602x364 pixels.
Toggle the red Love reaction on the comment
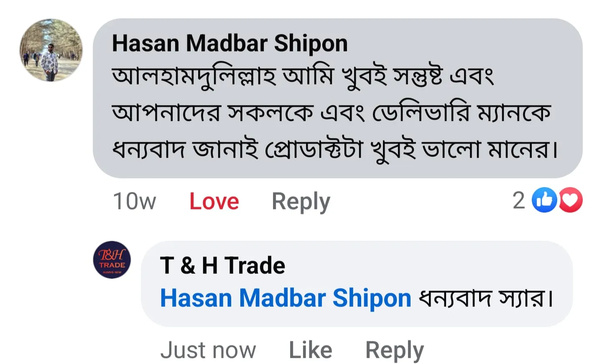[x=214, y=201]
